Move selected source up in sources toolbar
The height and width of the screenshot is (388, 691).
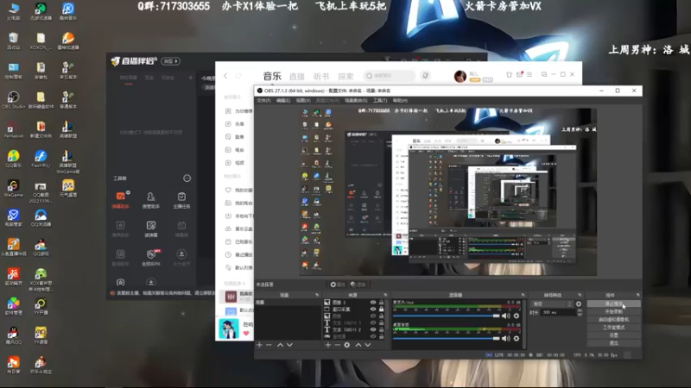tap(358, 345)
